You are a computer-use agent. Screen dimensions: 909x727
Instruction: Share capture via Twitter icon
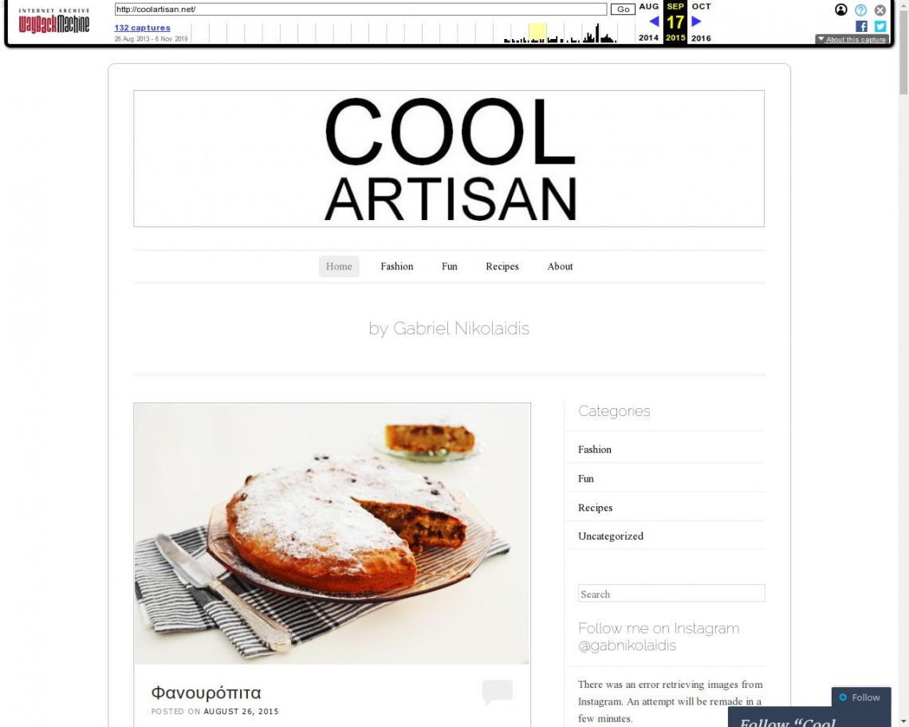(x=880, y=26)
